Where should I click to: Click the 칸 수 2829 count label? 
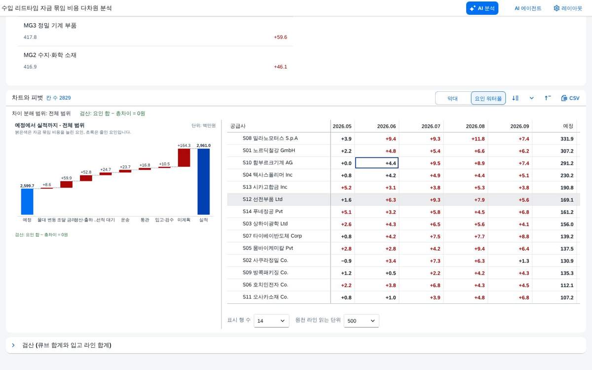(59, 98)
